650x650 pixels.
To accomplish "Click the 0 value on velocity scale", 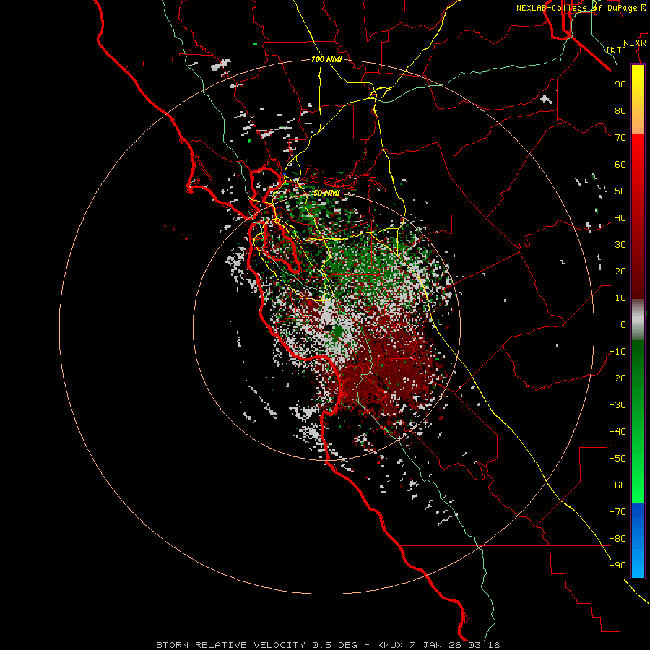I will click(x=623, y=325).
